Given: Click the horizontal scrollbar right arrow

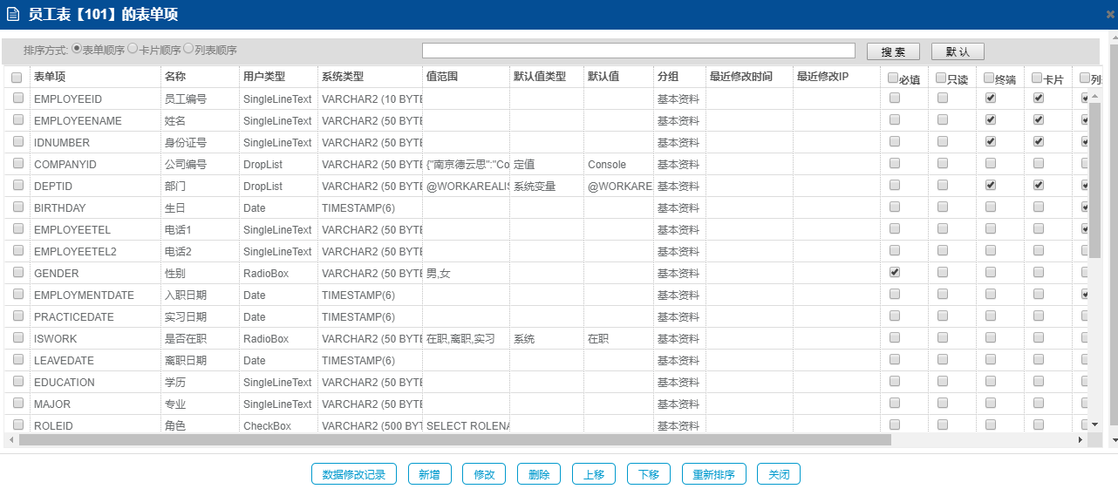Looking at the screenshot, I should point(1081,440).
